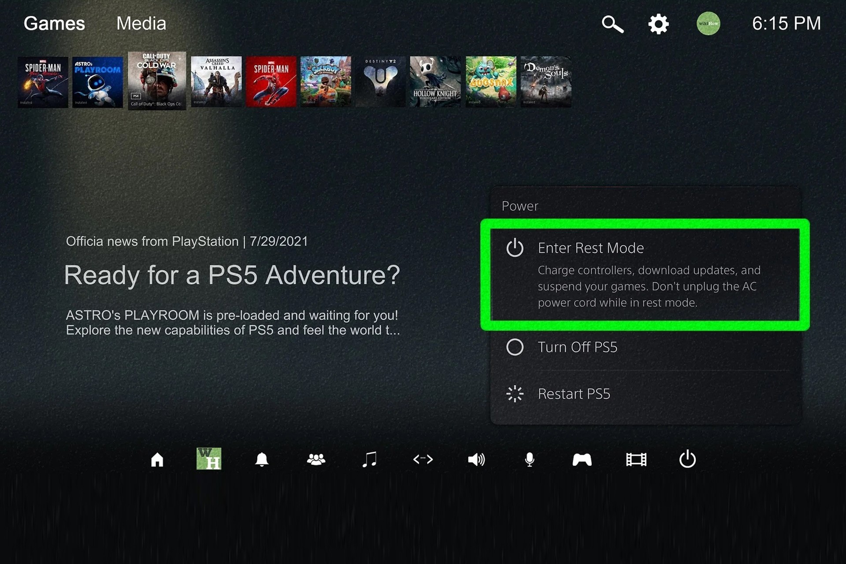Open the search magnifier icon
Viewport: 846px width, 564px height.
(x=612, y=24)
